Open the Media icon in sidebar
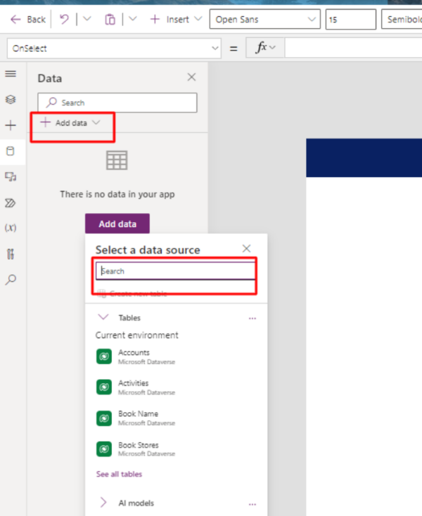 coord(11,176)
